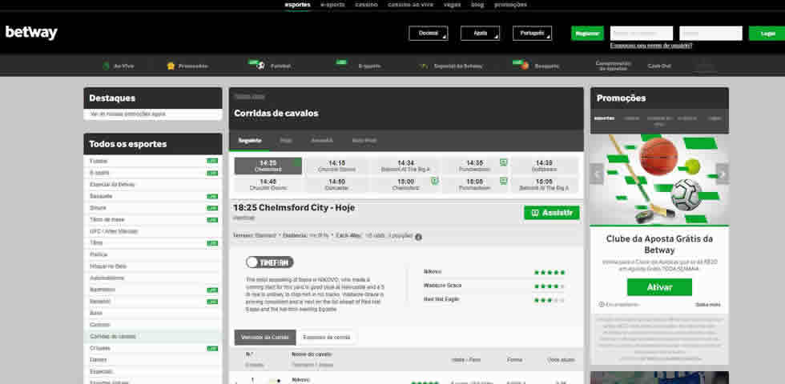Select the Amanhã races tab

(322, 141)
